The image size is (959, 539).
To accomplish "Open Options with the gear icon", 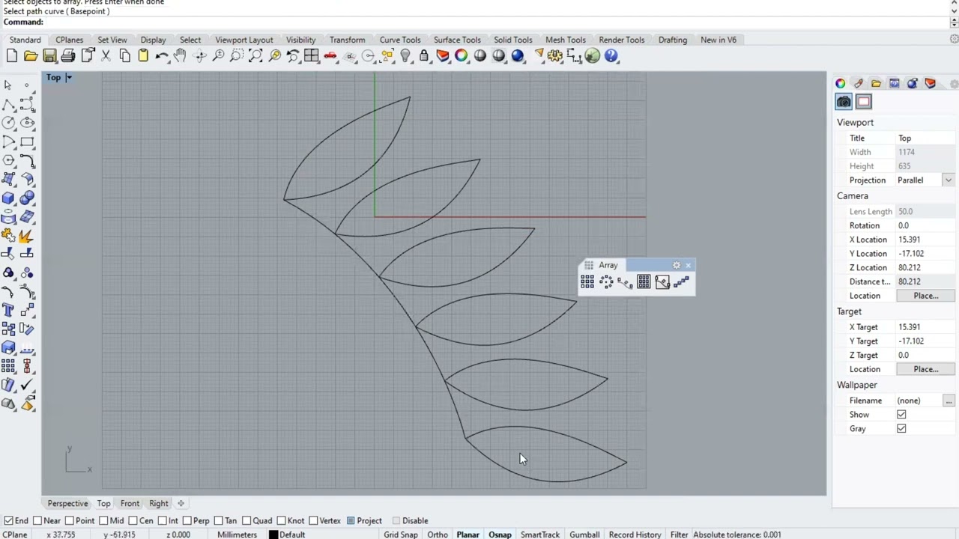I will [555, 56].
